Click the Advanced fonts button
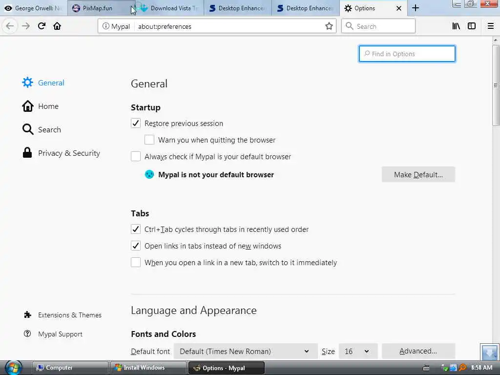Image resolution: width=500 pixels, height=375 pixels. pos(418,351)
